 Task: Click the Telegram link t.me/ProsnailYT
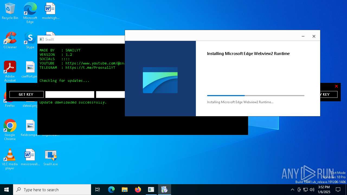pos(90,67)
